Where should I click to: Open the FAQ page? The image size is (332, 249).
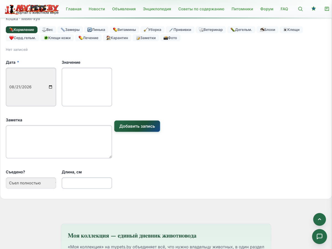point(284,9)
